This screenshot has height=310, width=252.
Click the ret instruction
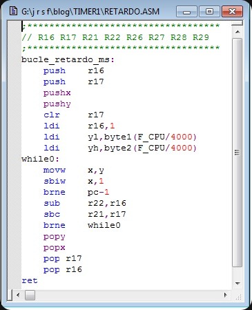point(30,280)
